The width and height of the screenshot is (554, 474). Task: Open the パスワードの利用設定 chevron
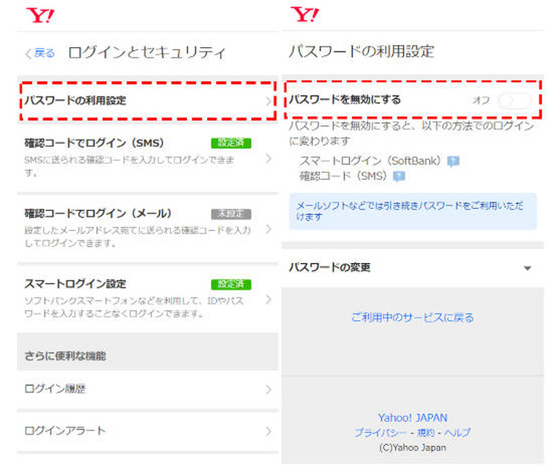pos(269,101)
